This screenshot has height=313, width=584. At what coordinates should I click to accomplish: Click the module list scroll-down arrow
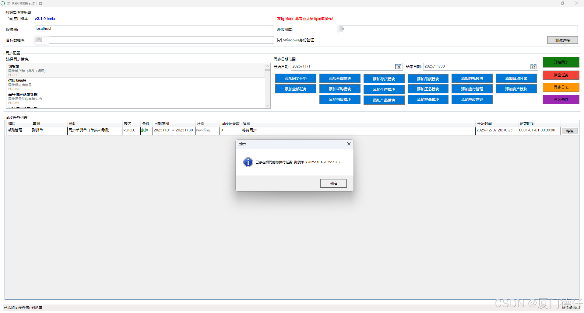[268, 106]
